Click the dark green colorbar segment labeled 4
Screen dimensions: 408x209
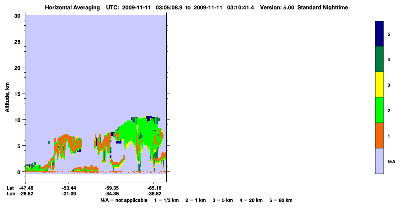pyautogui.click(x=379, y=59)
